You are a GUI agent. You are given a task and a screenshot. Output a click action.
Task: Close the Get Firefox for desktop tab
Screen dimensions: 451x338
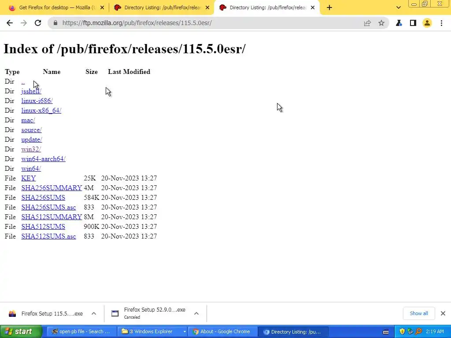(102, 8)
